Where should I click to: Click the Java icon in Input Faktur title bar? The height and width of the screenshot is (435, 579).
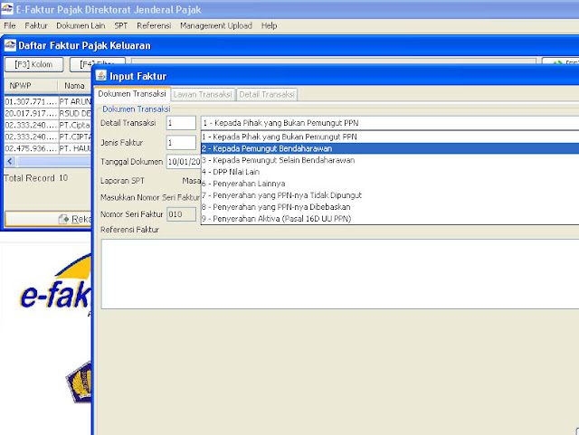point(100,75)
